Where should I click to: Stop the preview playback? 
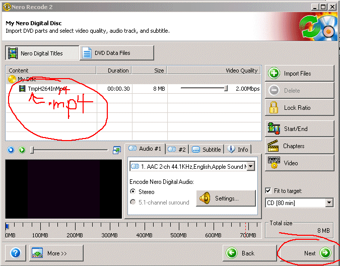(11, 150)
